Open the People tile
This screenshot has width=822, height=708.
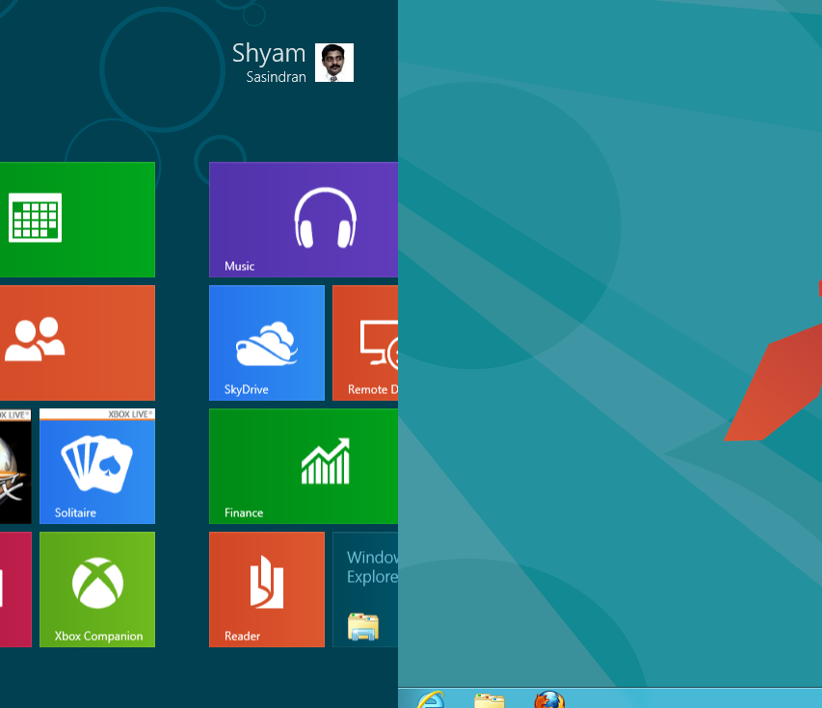77,343
